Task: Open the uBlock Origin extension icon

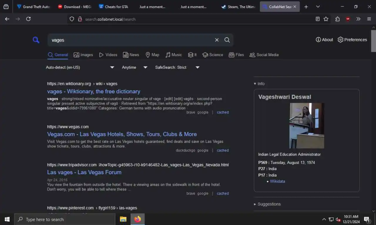Action: 348,19
